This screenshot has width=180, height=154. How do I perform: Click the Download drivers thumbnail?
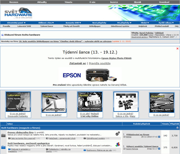(162, 103)
